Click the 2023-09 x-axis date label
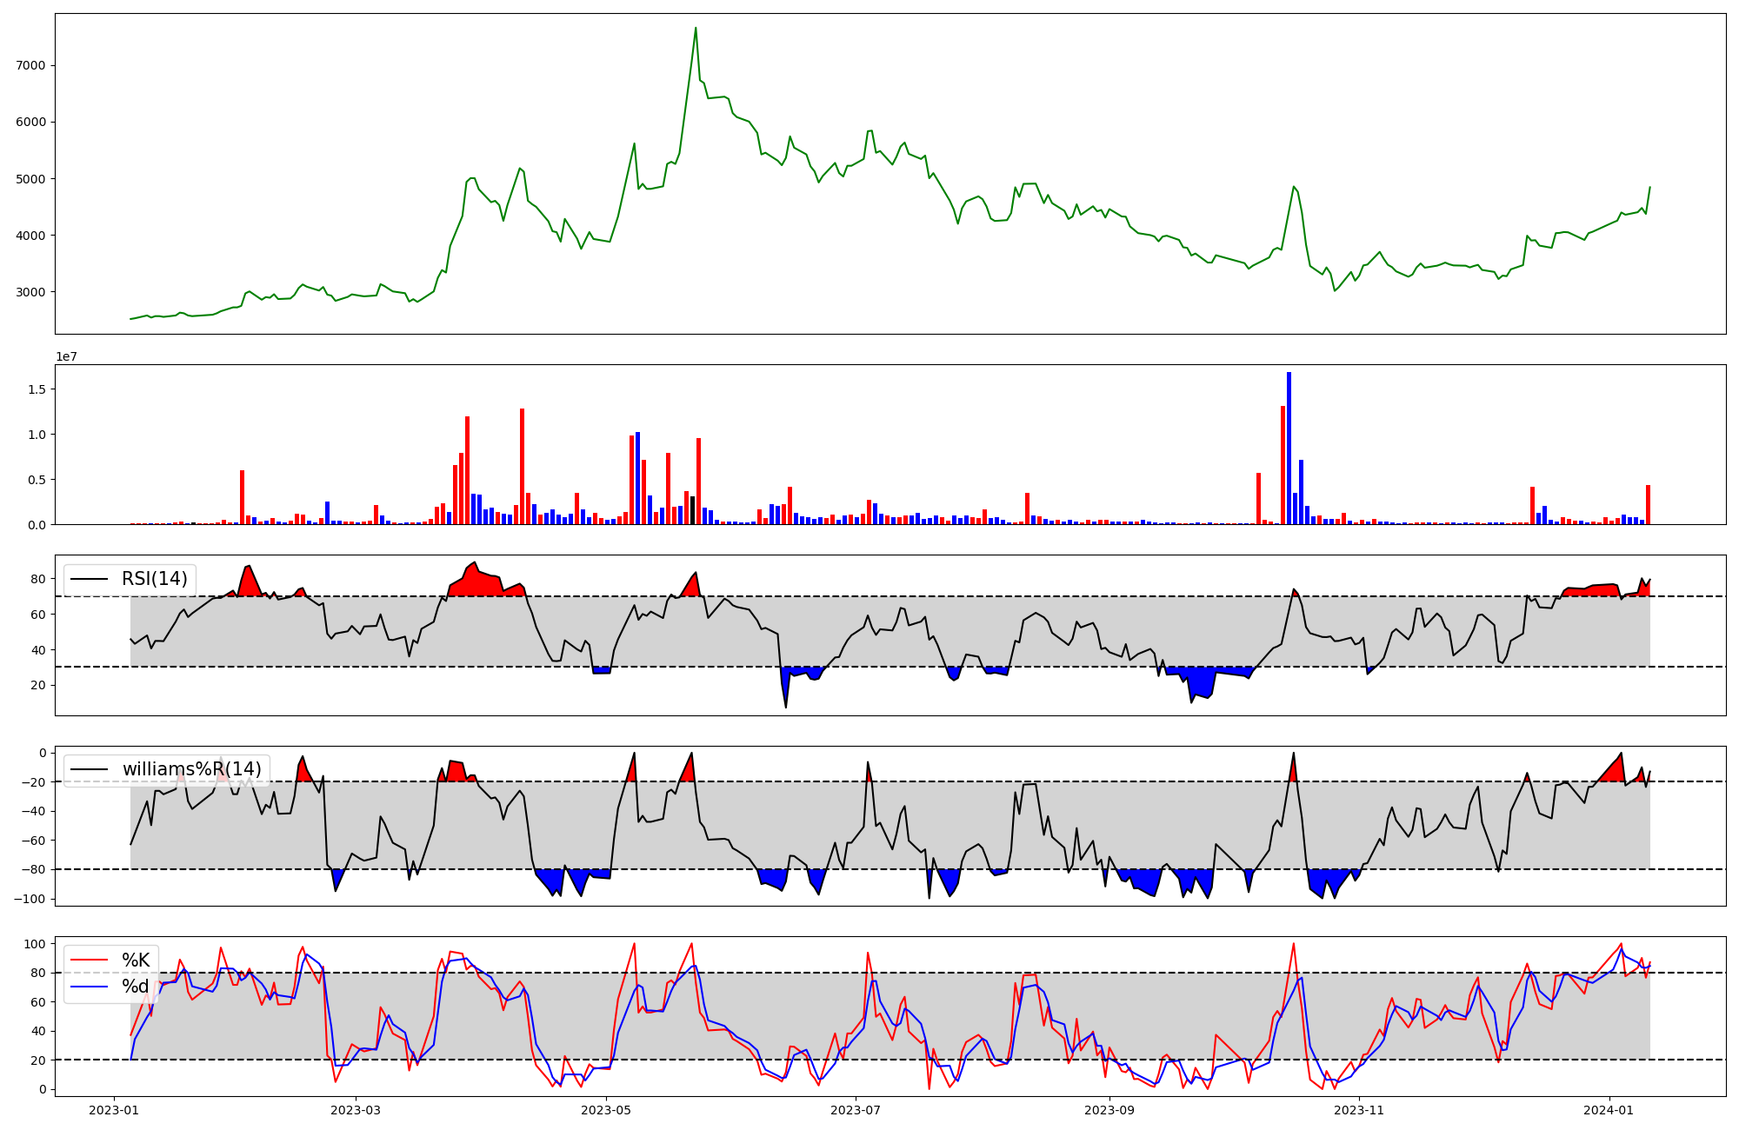1739x1130 pixels. tap(1109, 1110)
